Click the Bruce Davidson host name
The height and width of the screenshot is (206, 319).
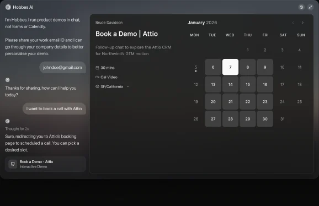coord(109,23)
